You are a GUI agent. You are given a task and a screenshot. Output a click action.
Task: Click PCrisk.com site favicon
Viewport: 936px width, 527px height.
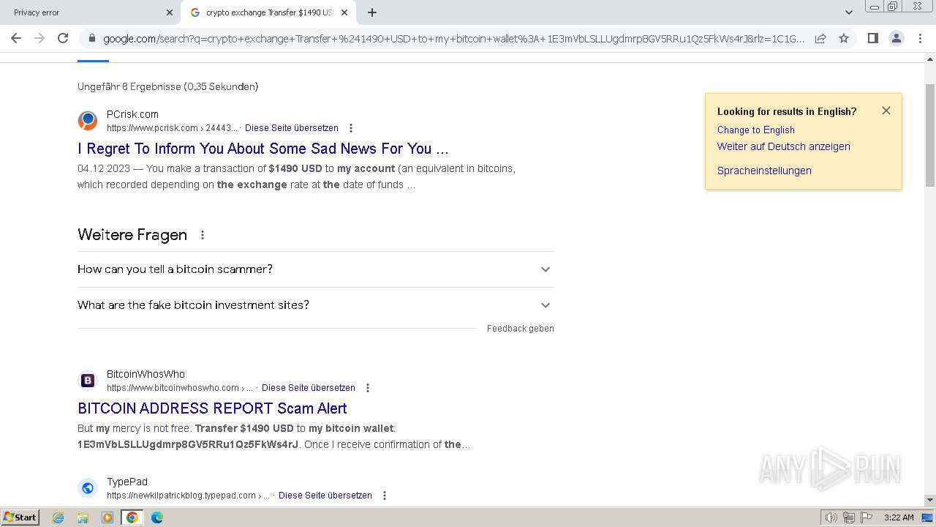(88, 121)
